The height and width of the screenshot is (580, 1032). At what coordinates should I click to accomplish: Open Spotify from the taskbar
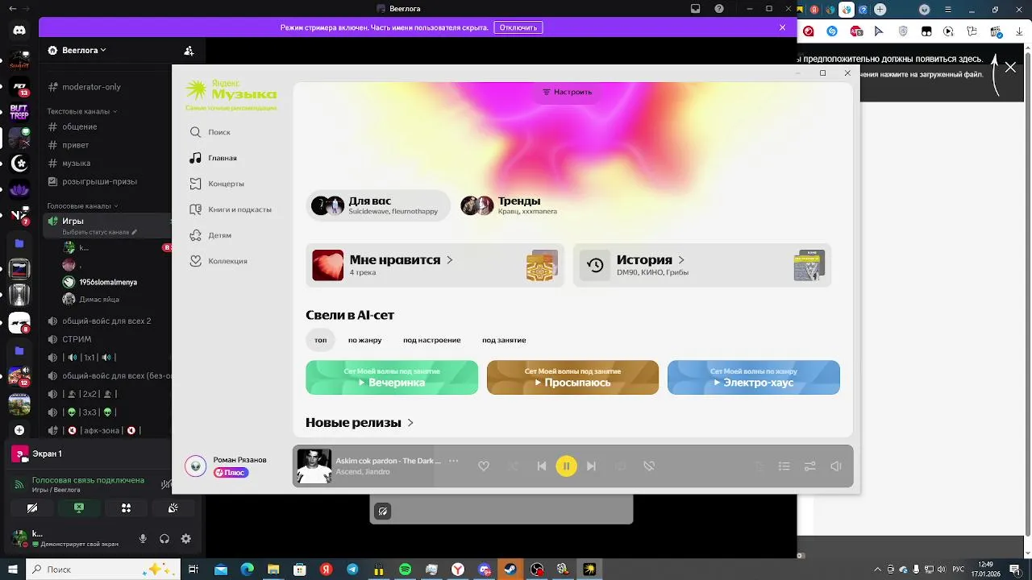pos(405,570)
